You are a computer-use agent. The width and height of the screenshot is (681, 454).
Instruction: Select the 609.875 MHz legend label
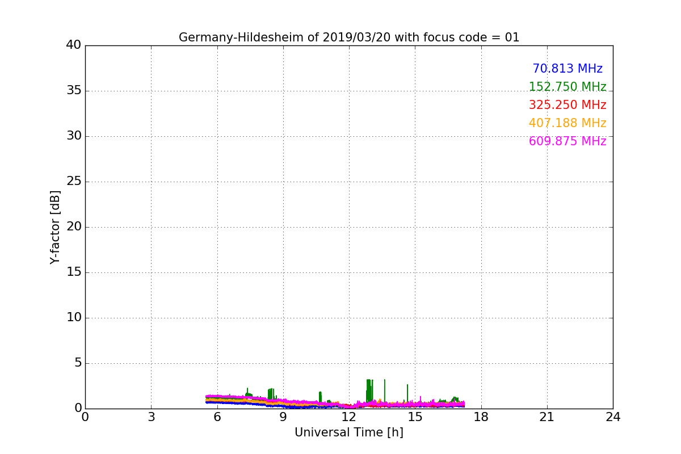567,141
